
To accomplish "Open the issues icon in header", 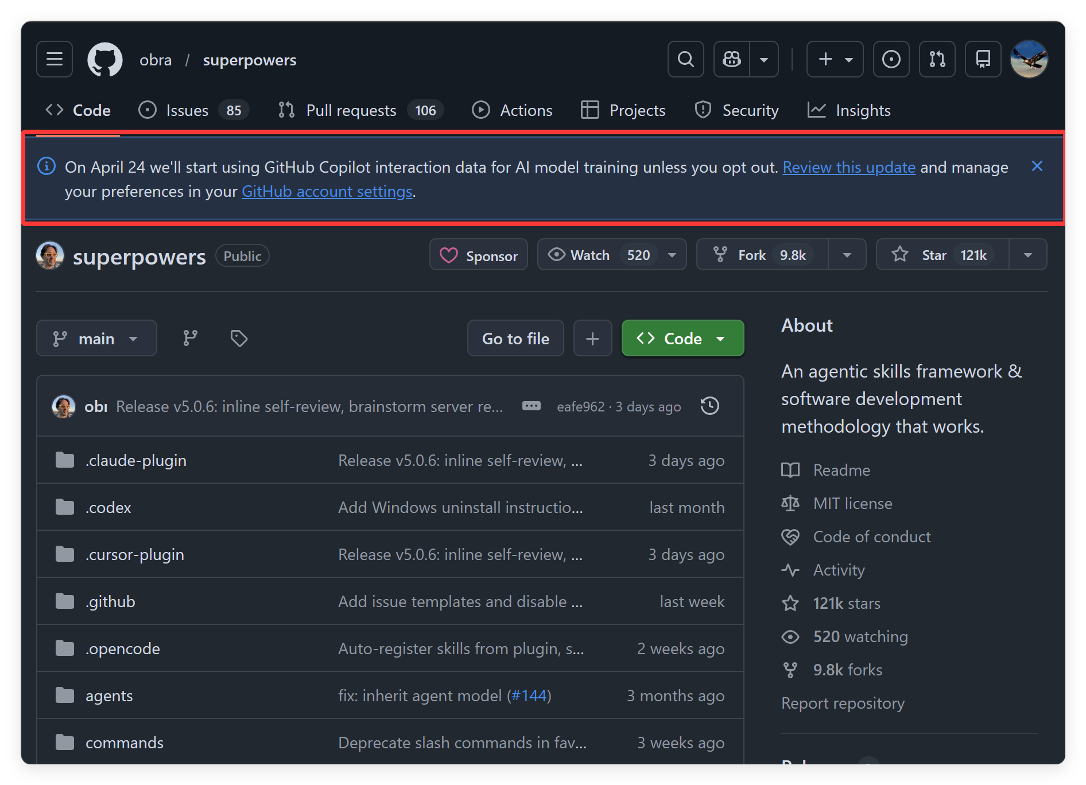I will point(891,59).
